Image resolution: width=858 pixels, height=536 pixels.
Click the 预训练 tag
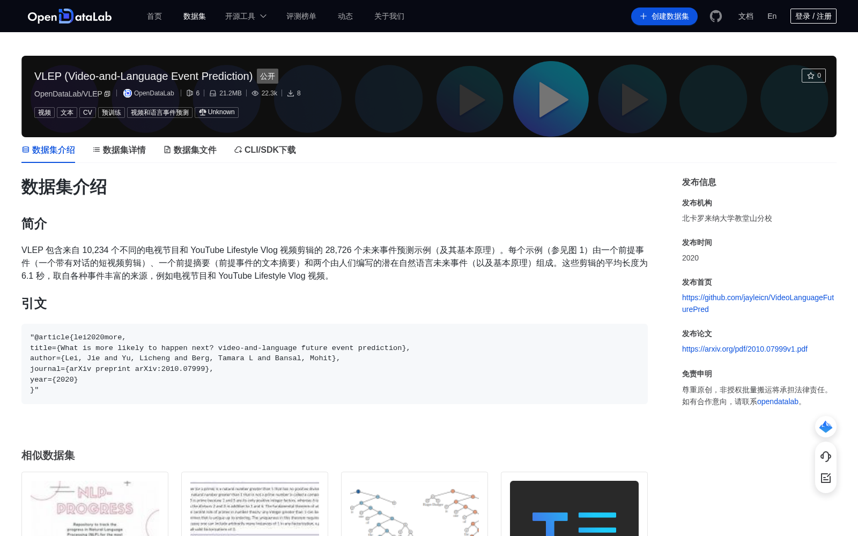tap(112, 113)
